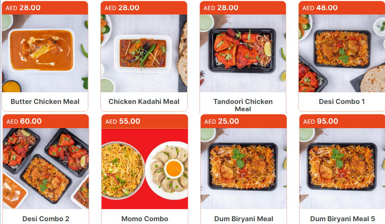Screen dimensions: 385x224
Task: Open the Butter Chicken Meal photo
Action: (x=45, y=53)
